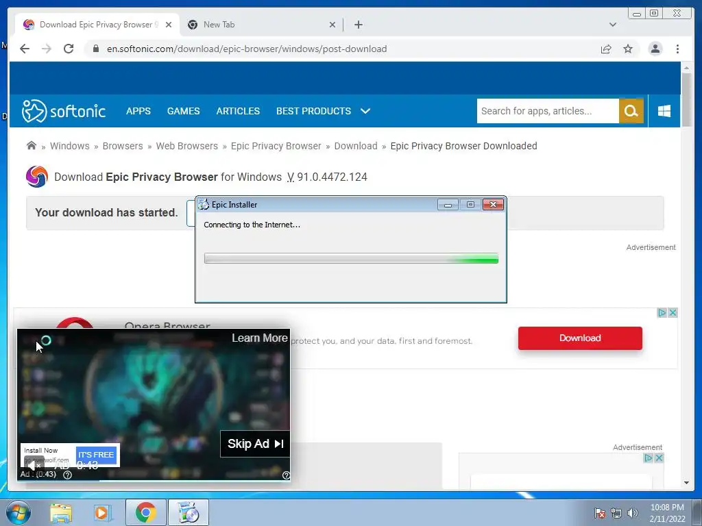Click the Epic Privacy Browser logo icon
Image resolution: width=702 pixels, height=526 pixels.
37,177
